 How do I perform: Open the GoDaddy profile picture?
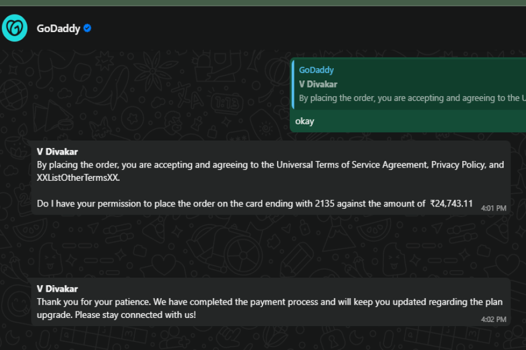(x=15, y=28)
